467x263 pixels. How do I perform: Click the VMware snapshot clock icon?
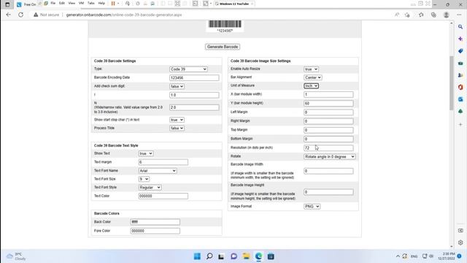(138, 4)
